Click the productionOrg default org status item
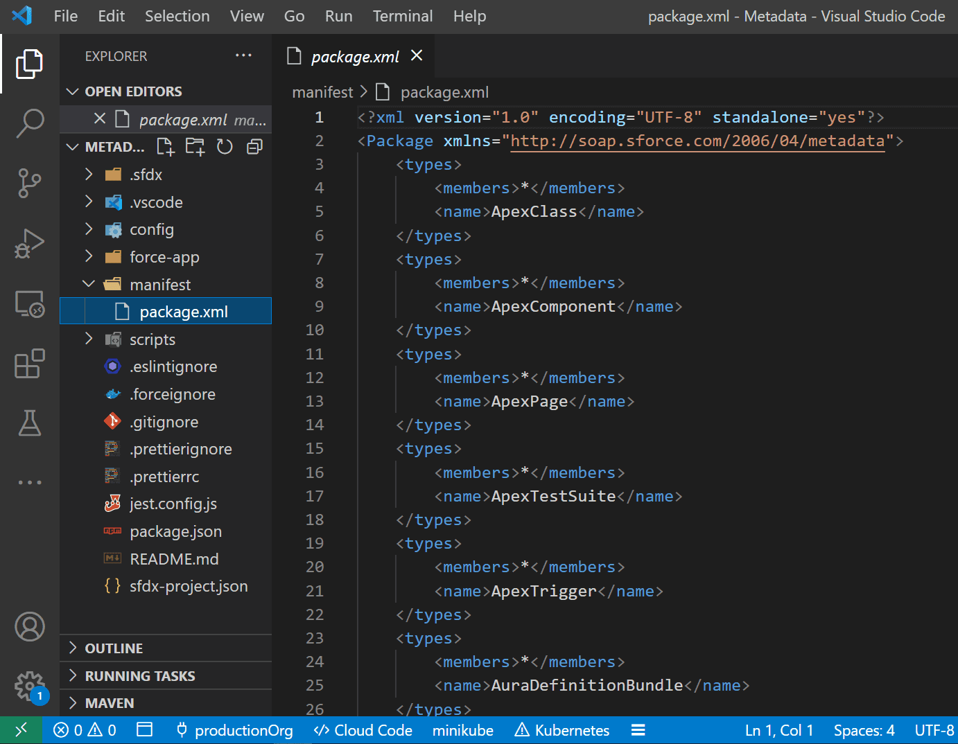This screenshot has width=958, height=744. [x=235, y=730]
